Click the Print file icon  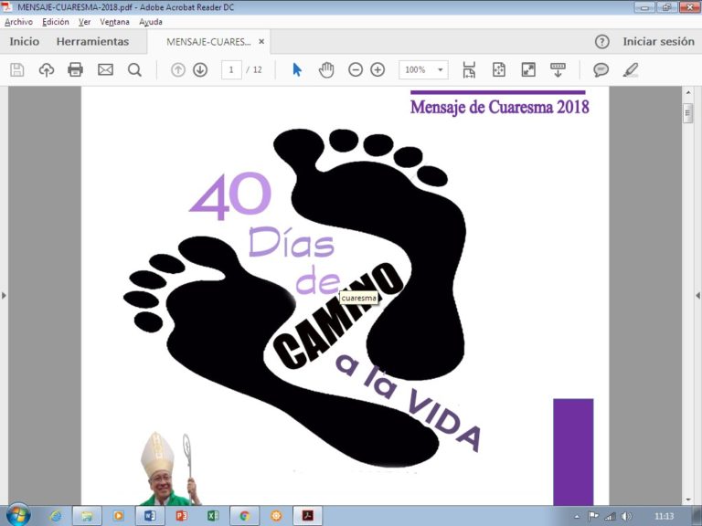[x=75, y=70]
